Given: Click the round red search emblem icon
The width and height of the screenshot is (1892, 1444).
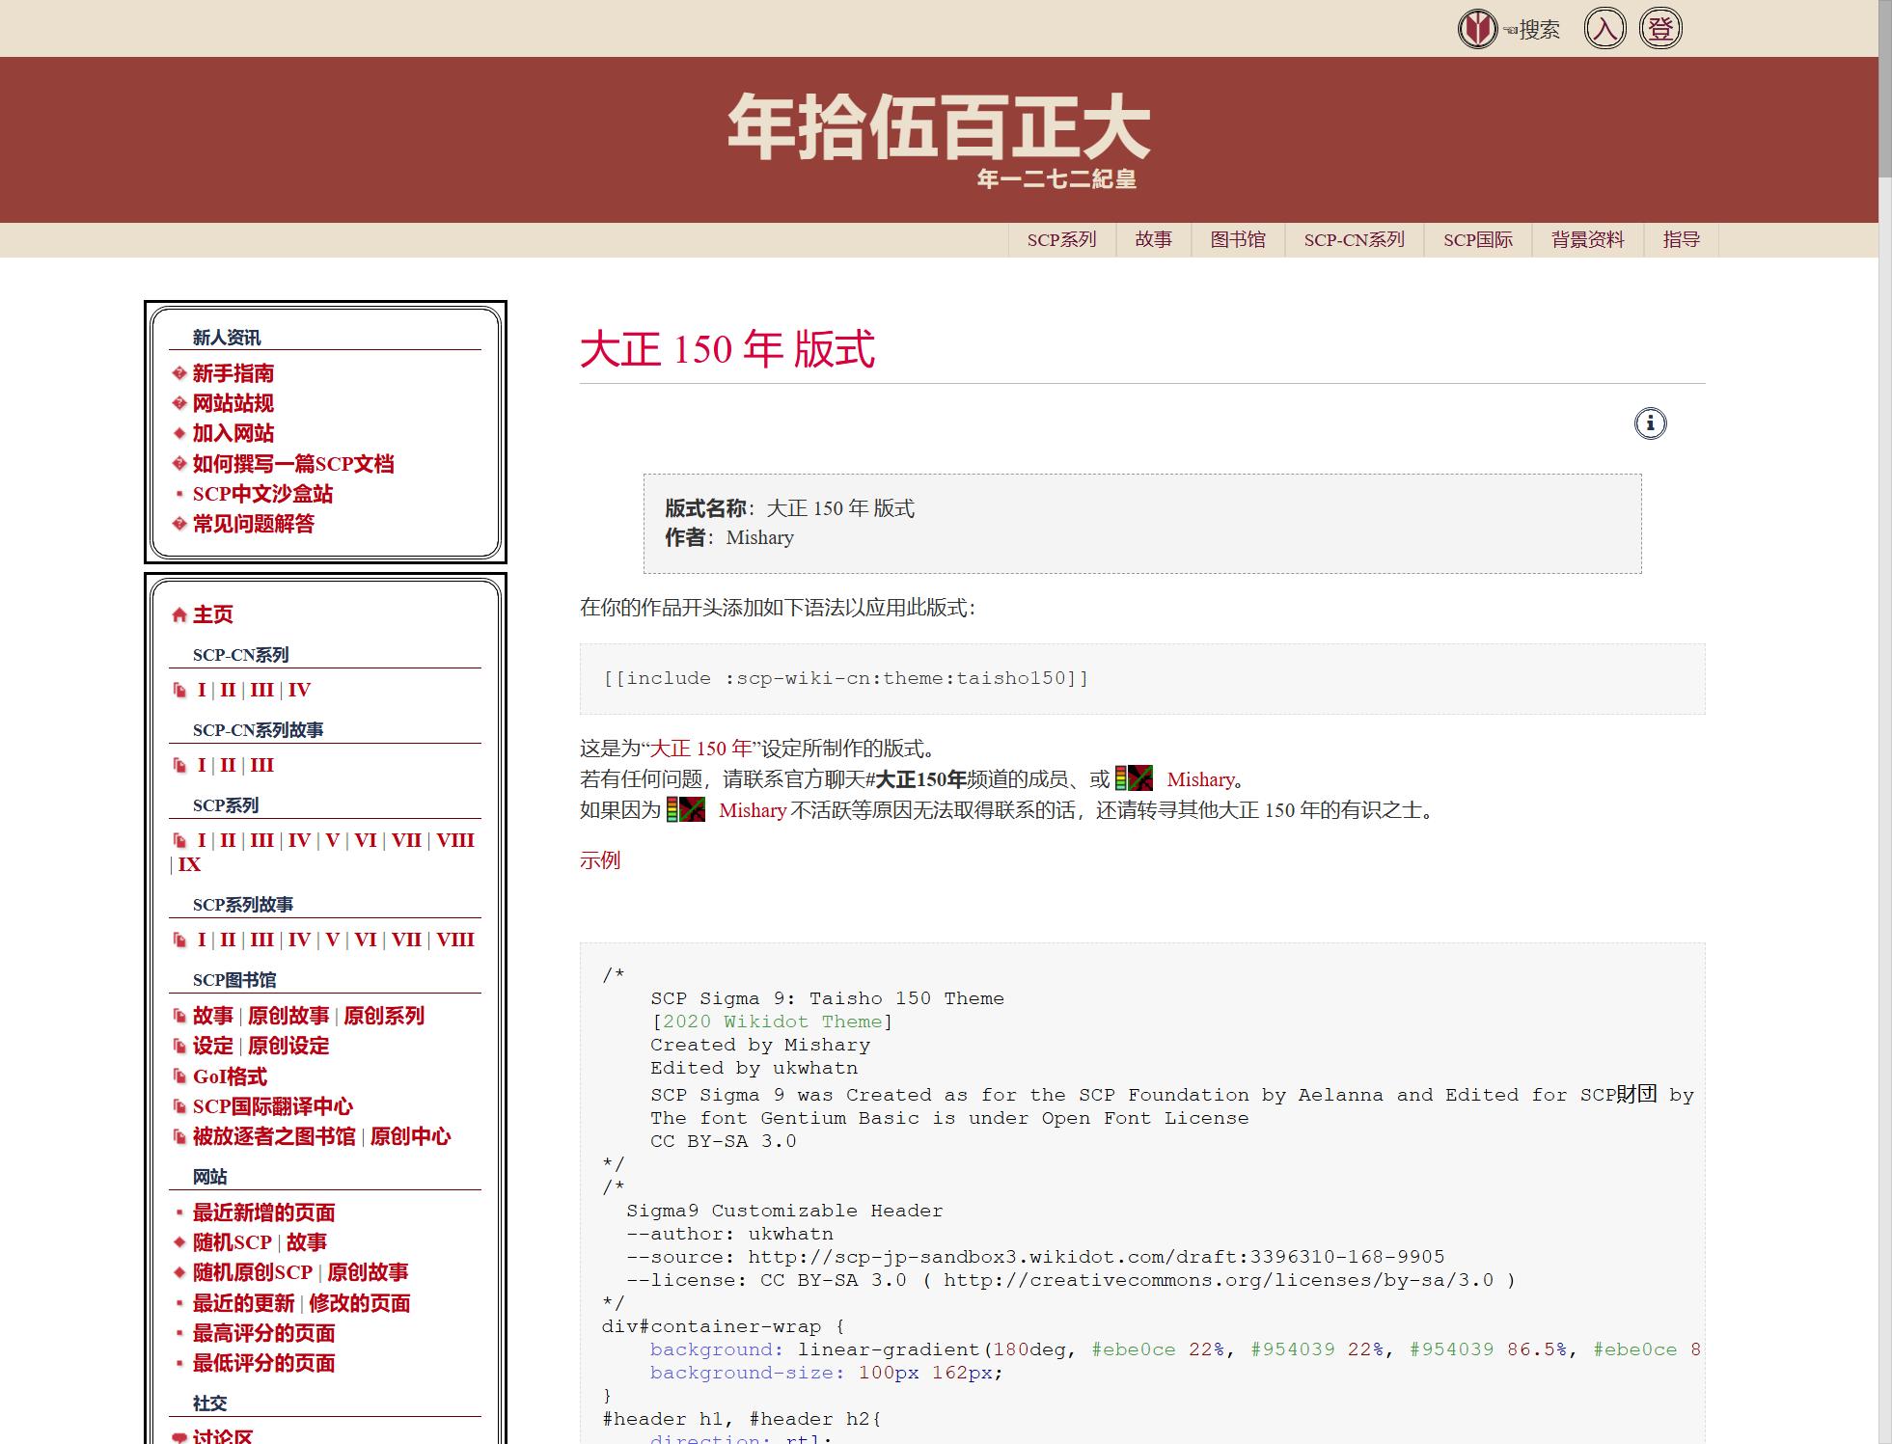Looking at the screenshot, I should [1477, 29].
